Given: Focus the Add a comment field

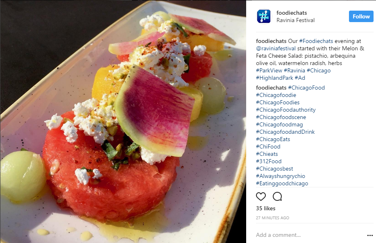Looking at the screenshot, I should pyautogui.click(x=309, y=235).
